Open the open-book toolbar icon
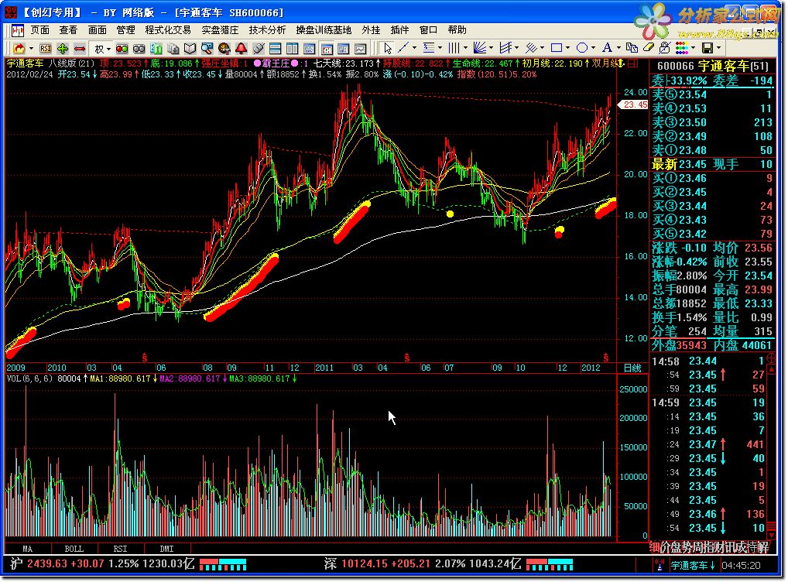The height and width of the screenshot is (582, 788). [190, 49]
